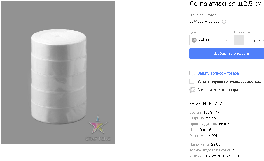Open the Задать вопрос о товаре link
264x161 pixels.
pyautogui.click(x=218, y=73)
